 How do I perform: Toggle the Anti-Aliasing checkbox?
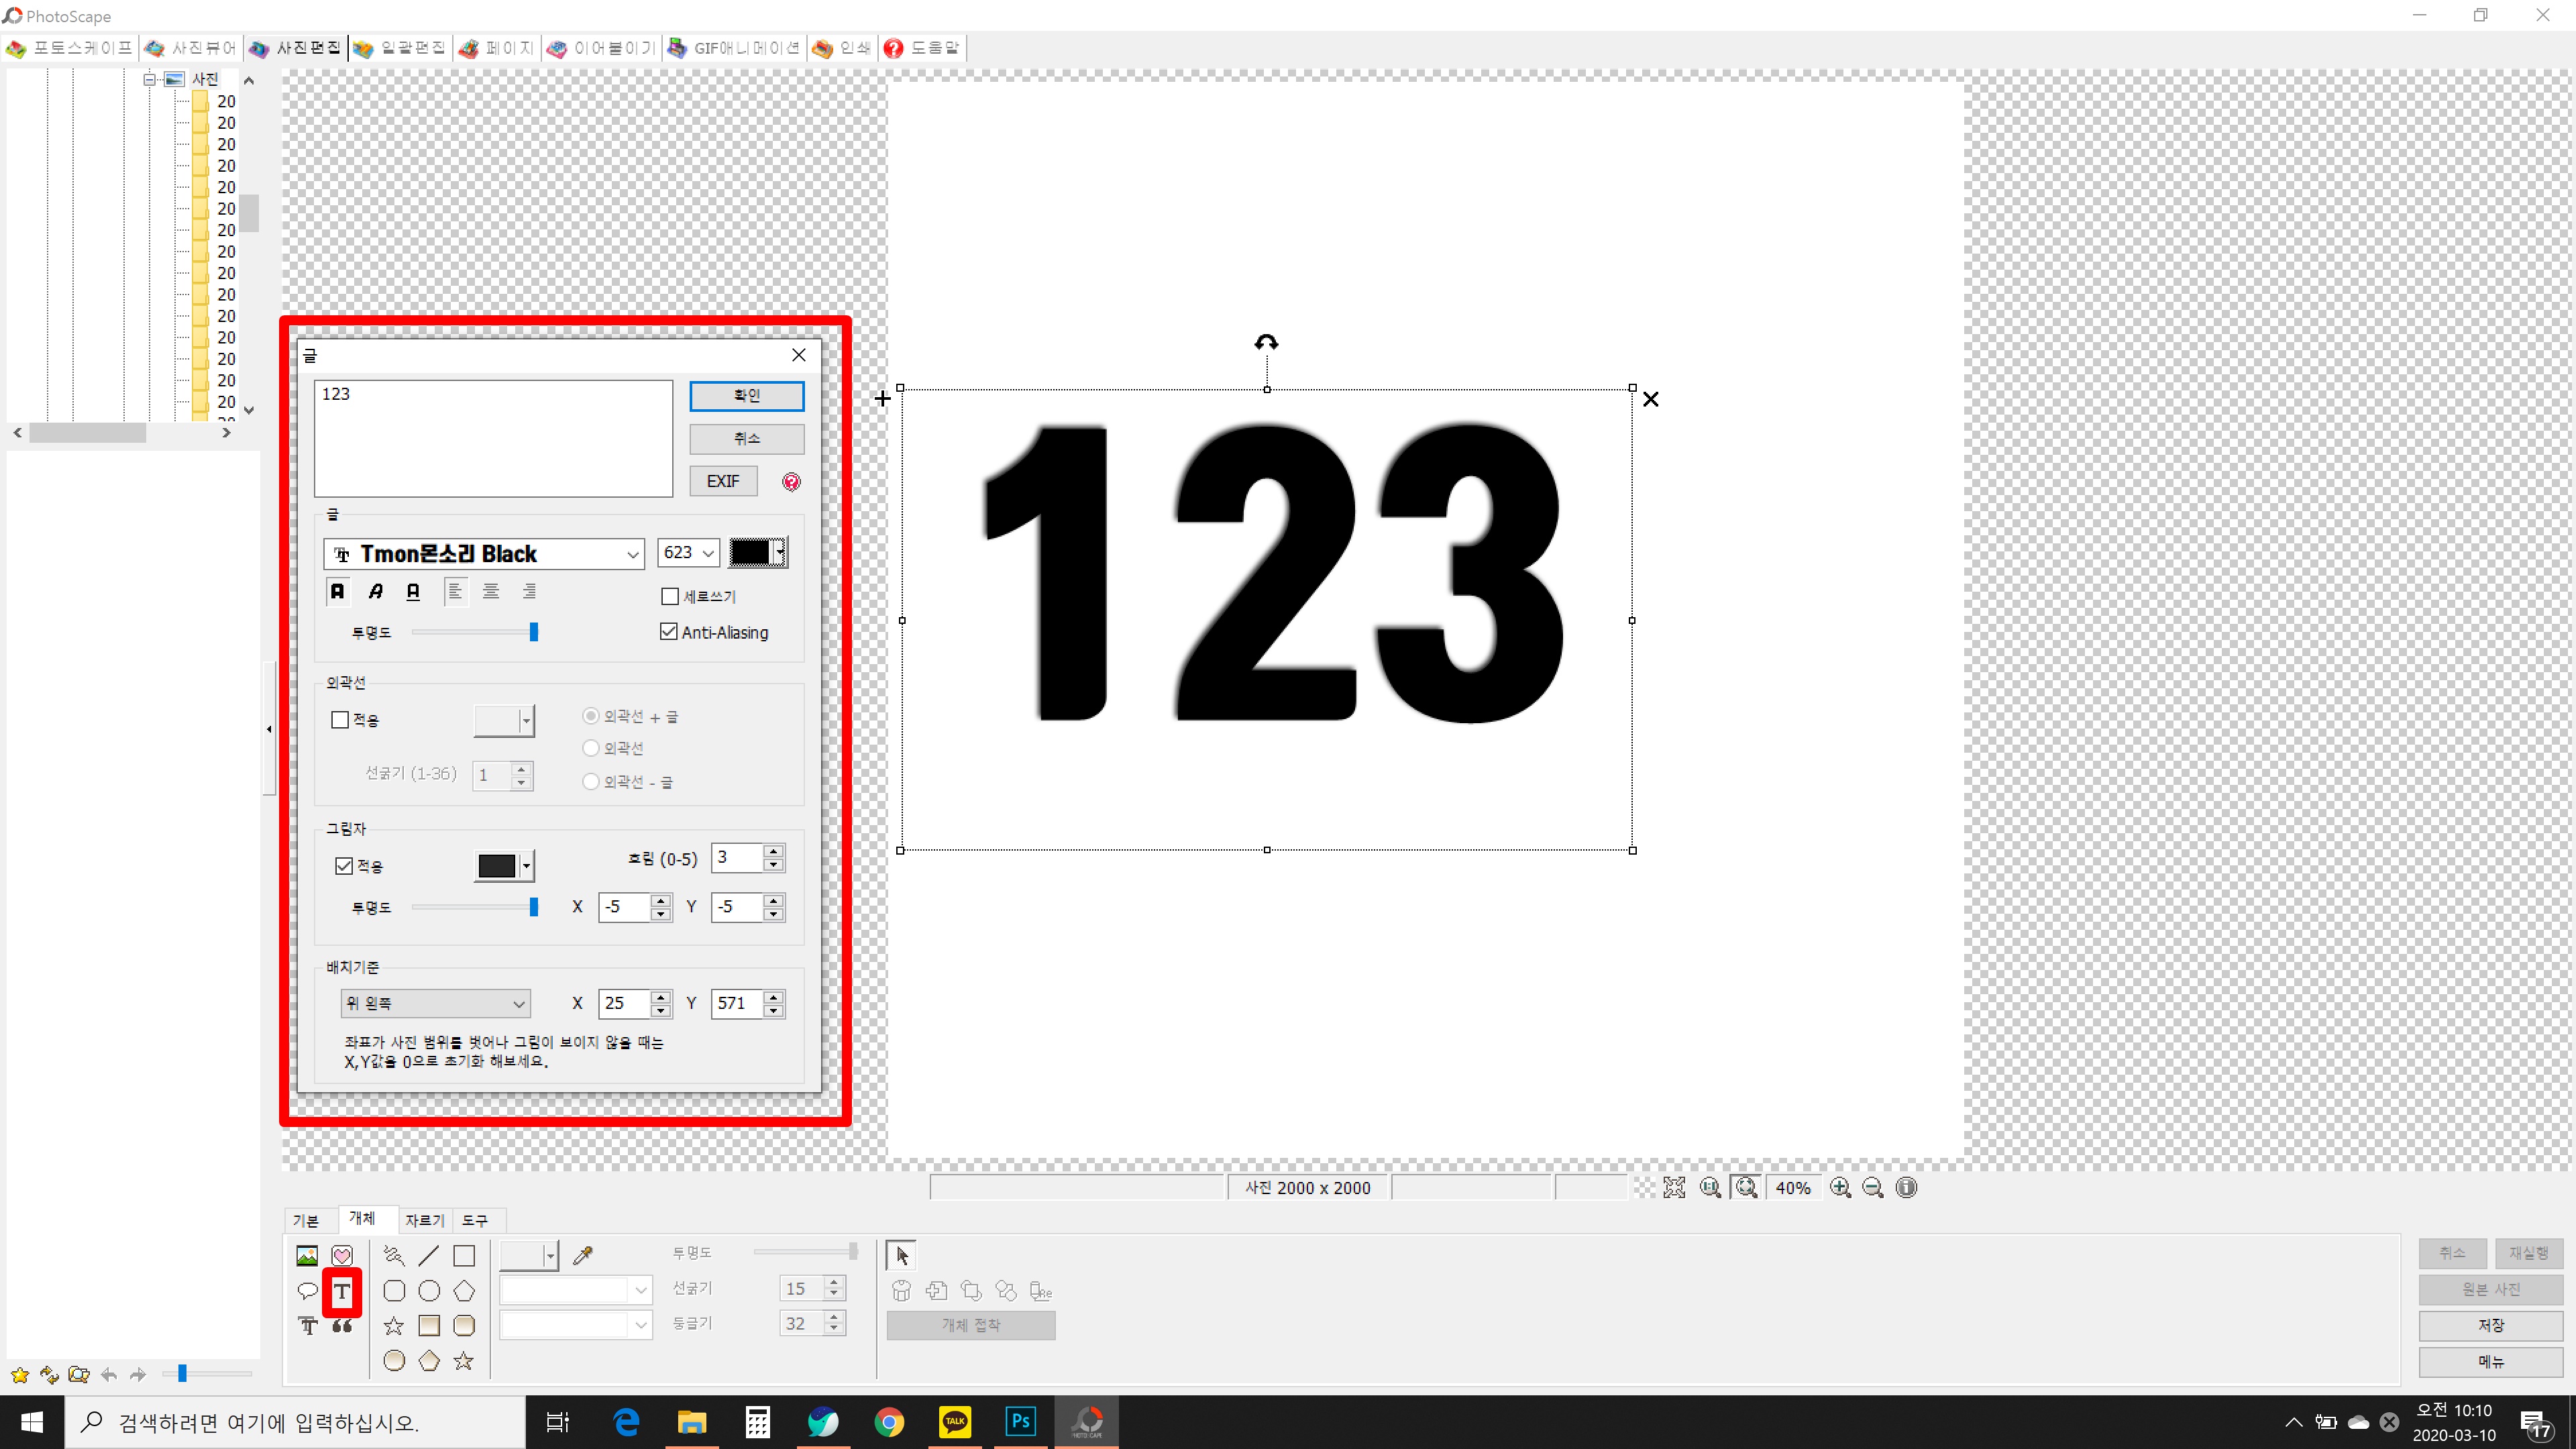click(x=669, y=632)
